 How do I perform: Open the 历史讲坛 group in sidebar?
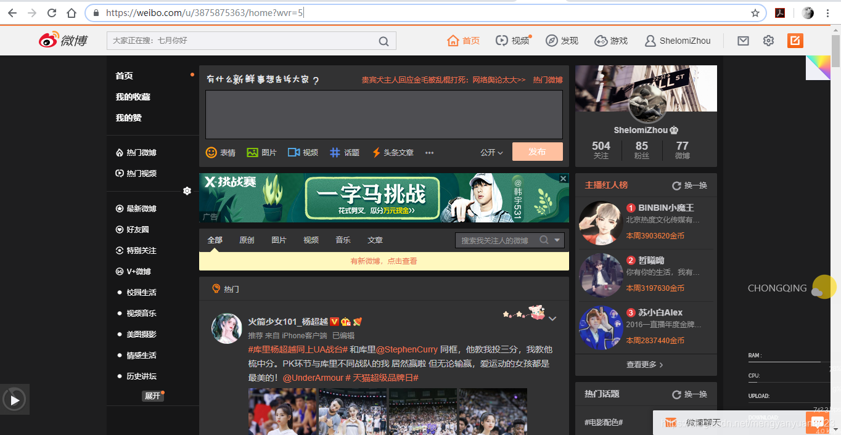coord(141,376)
